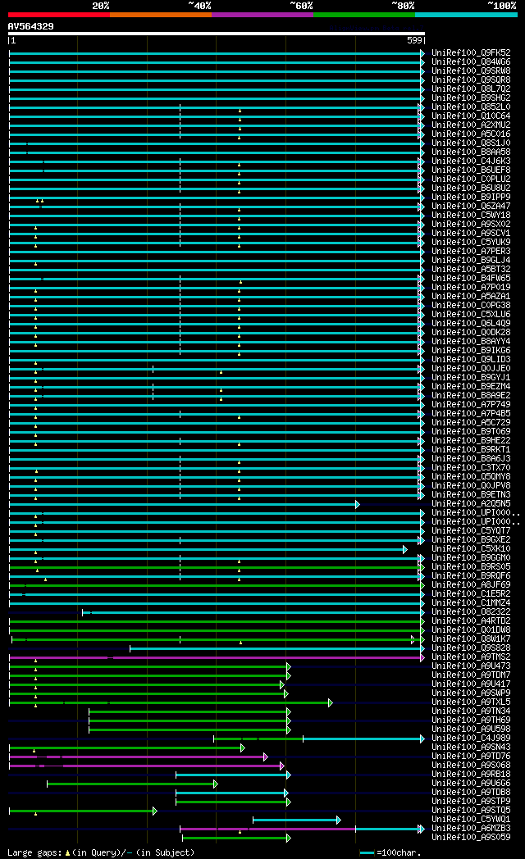Select the UniRef100_C3TX70 label

[471, 467]
